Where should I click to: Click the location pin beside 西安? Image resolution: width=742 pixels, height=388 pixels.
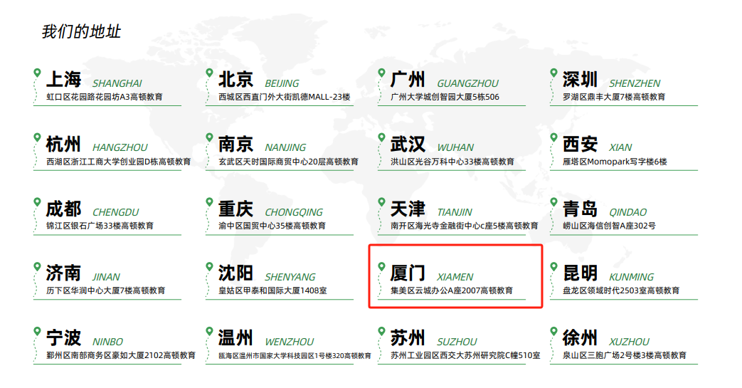point(553,138)
